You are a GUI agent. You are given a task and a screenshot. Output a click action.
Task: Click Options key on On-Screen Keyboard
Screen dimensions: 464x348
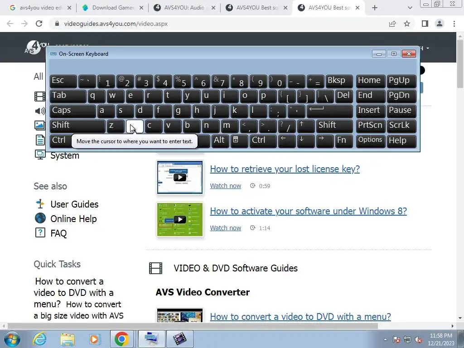371,141
